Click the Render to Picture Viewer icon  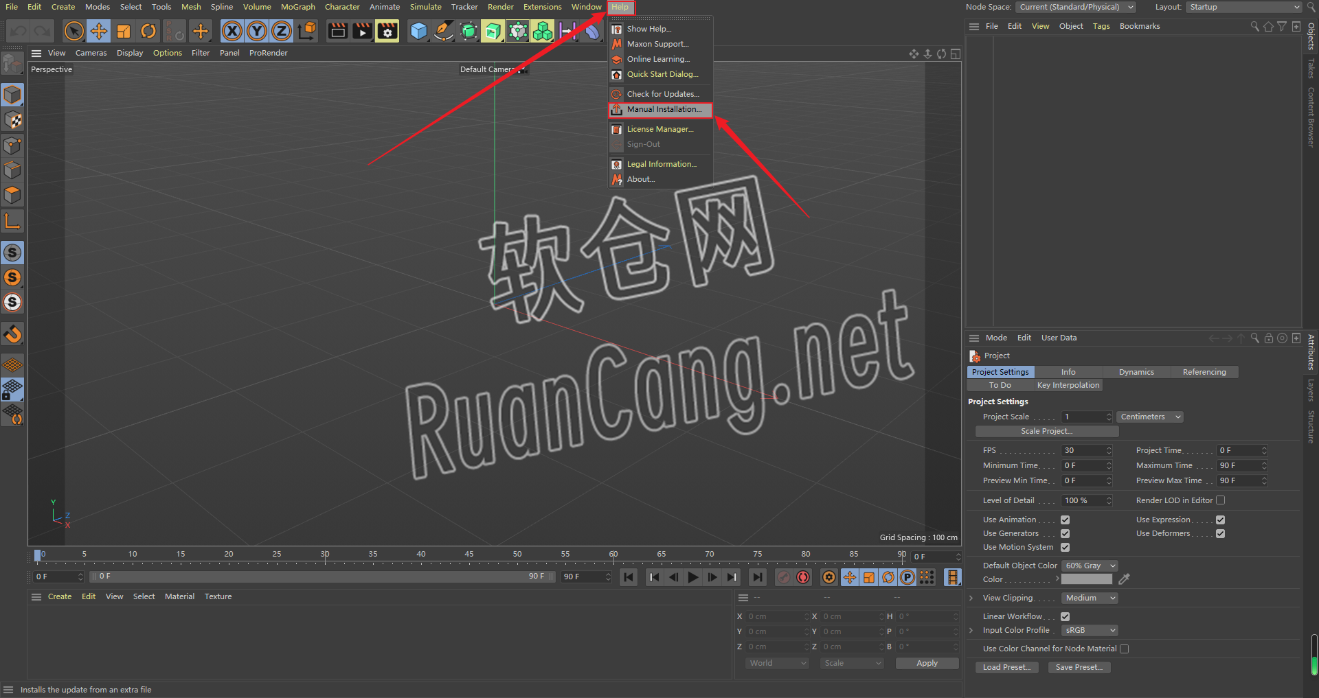pos(362,31)
